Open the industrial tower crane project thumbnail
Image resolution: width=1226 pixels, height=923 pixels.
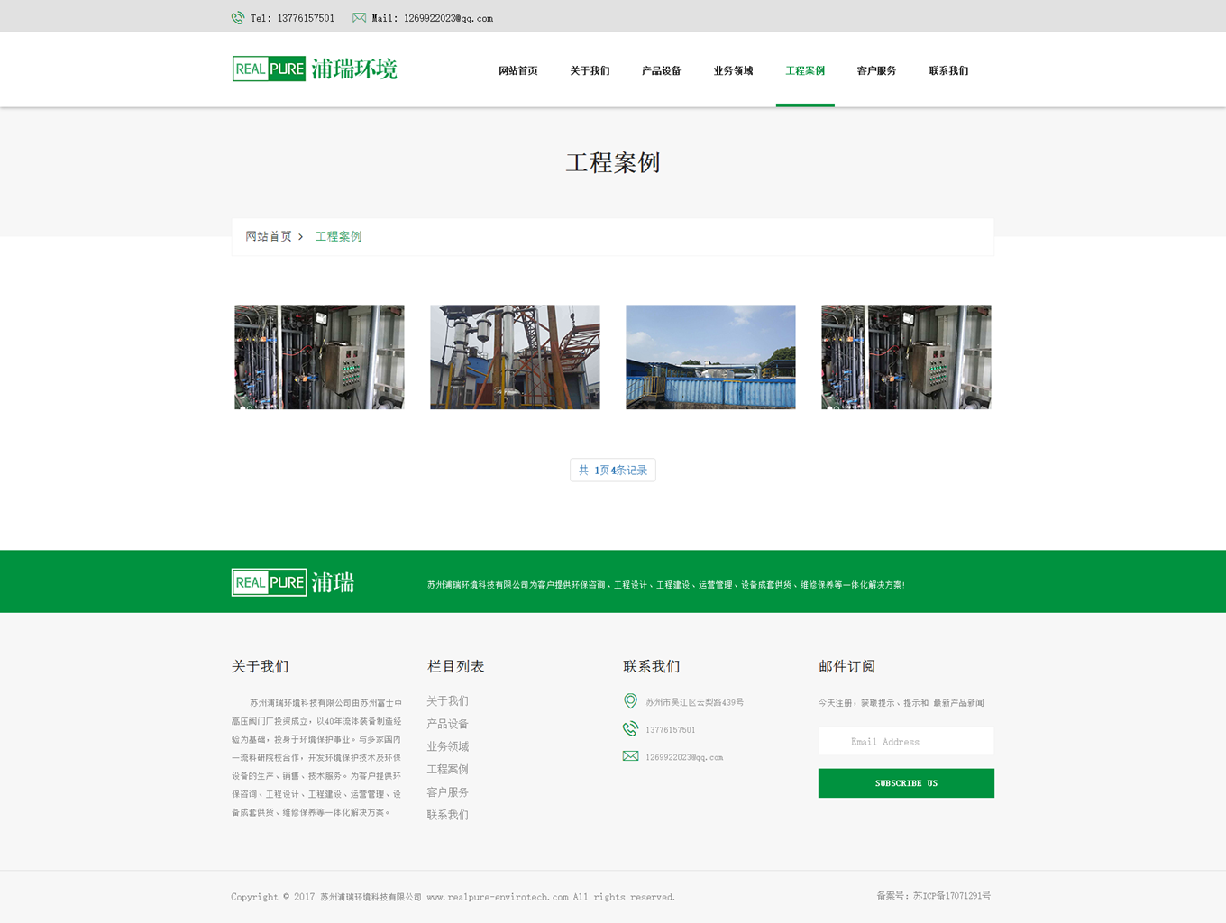click(515, 357)
